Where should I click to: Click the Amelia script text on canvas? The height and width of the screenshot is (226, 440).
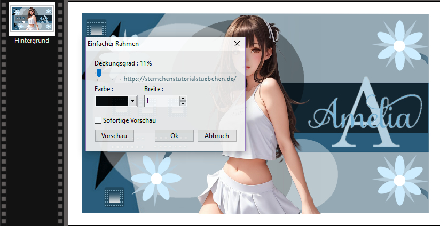click(x=363, y=115)
